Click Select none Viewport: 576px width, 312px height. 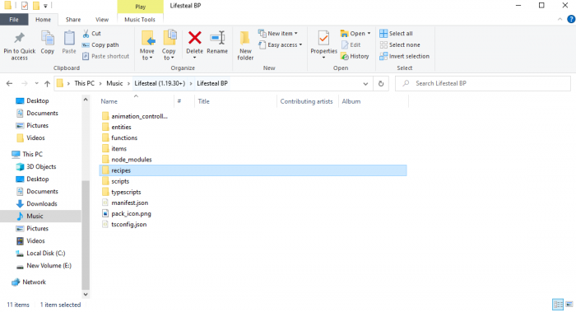tap(400, 44)
